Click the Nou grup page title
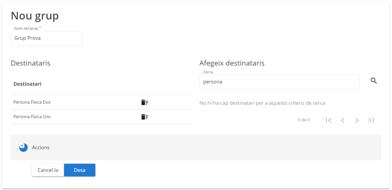 click(x=35, y=16)
